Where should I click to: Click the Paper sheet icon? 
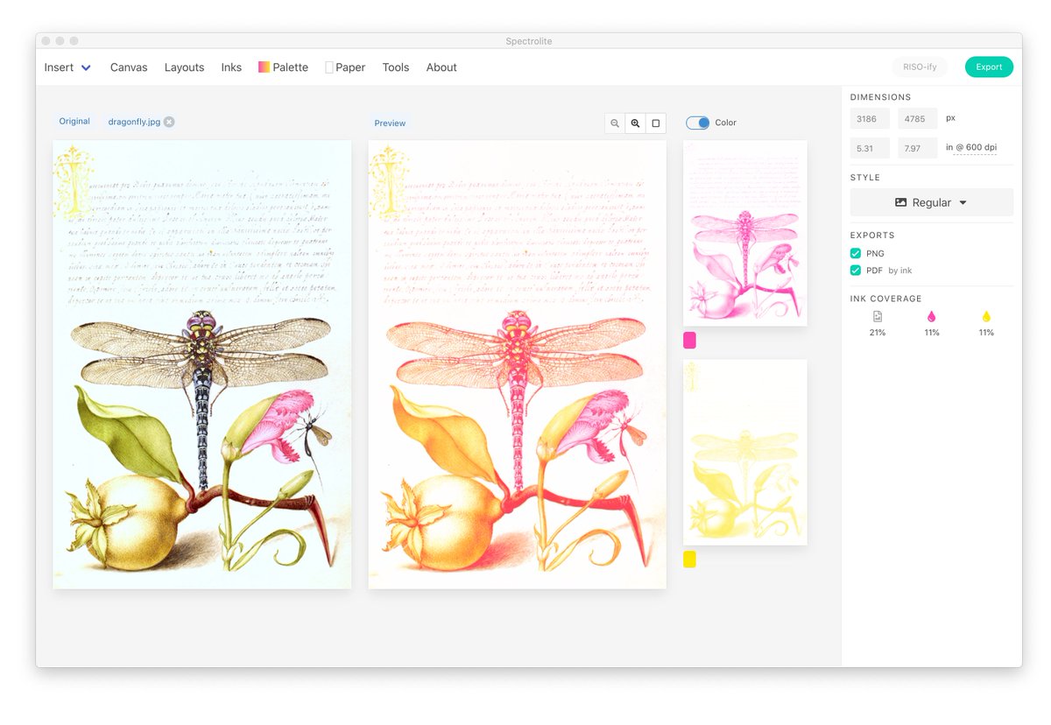pos(329,67)
